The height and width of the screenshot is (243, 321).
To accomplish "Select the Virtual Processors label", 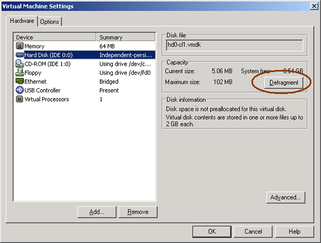I will point(47,99).
